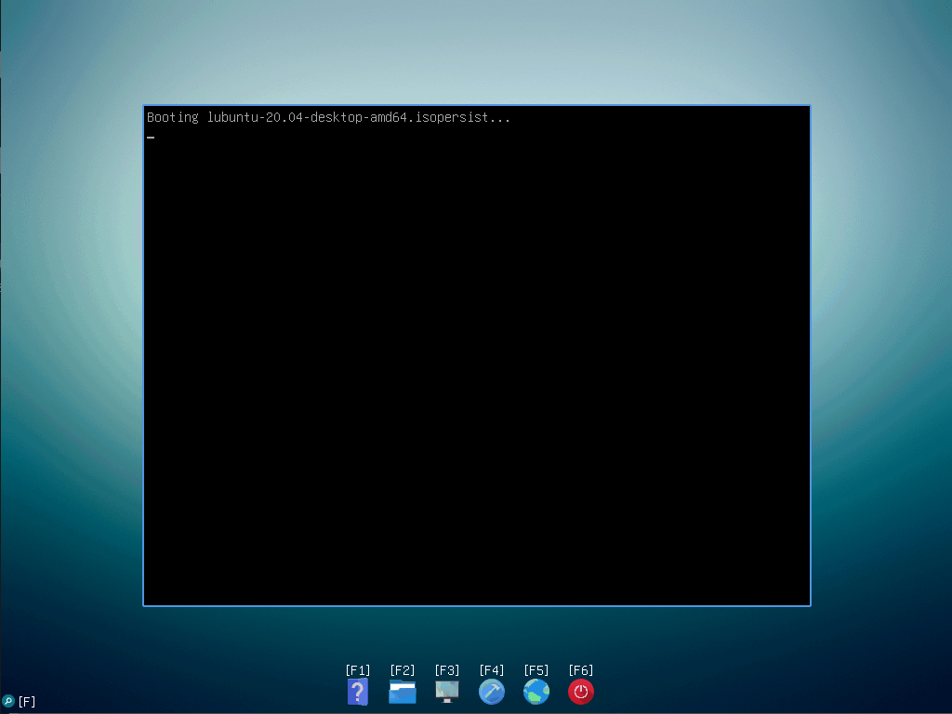Click the [F6] shortcut label

[581, 669]
